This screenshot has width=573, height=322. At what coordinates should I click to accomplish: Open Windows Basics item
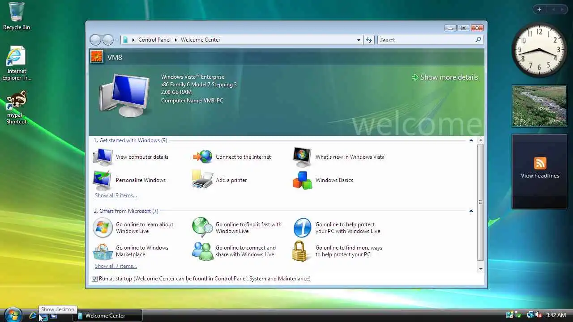[323, 180]
